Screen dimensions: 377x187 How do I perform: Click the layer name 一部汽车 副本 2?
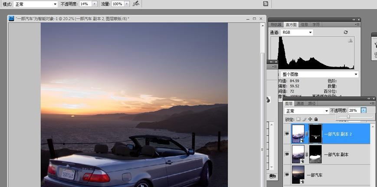click(338, 134)
